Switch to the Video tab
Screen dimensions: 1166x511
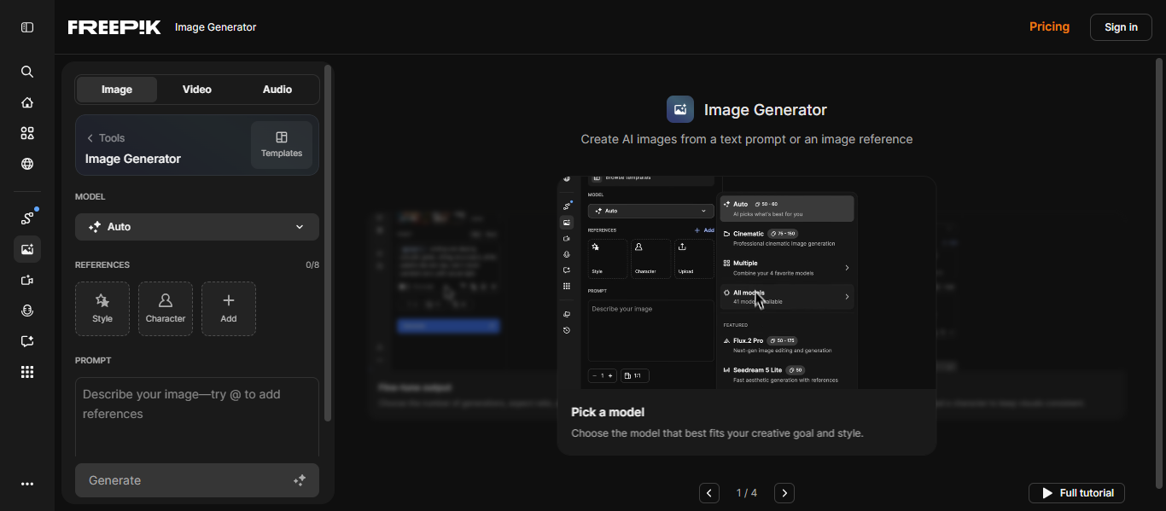197,90
